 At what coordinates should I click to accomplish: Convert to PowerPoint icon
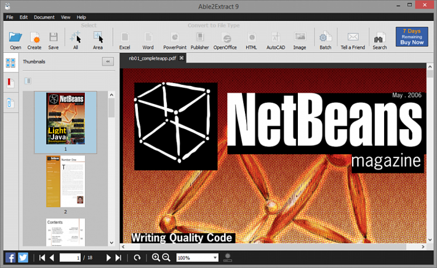tap(175, 37)
